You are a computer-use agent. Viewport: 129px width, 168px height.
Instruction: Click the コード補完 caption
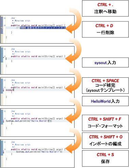click(x=105, y=86)
